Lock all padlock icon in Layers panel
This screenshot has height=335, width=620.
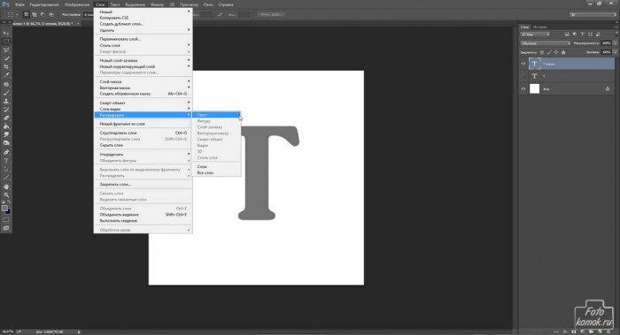563,52
